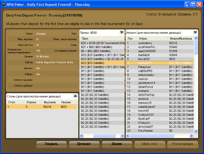This screenshot has height=154, width=204.
Task: Click the Регистрация button
Action: click(183, 144)
